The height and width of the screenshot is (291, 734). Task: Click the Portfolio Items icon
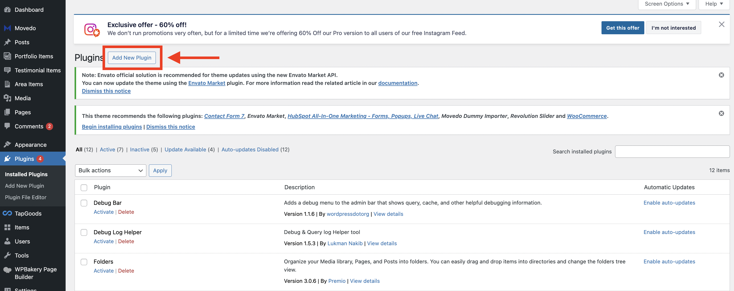[x=7, y=56]
